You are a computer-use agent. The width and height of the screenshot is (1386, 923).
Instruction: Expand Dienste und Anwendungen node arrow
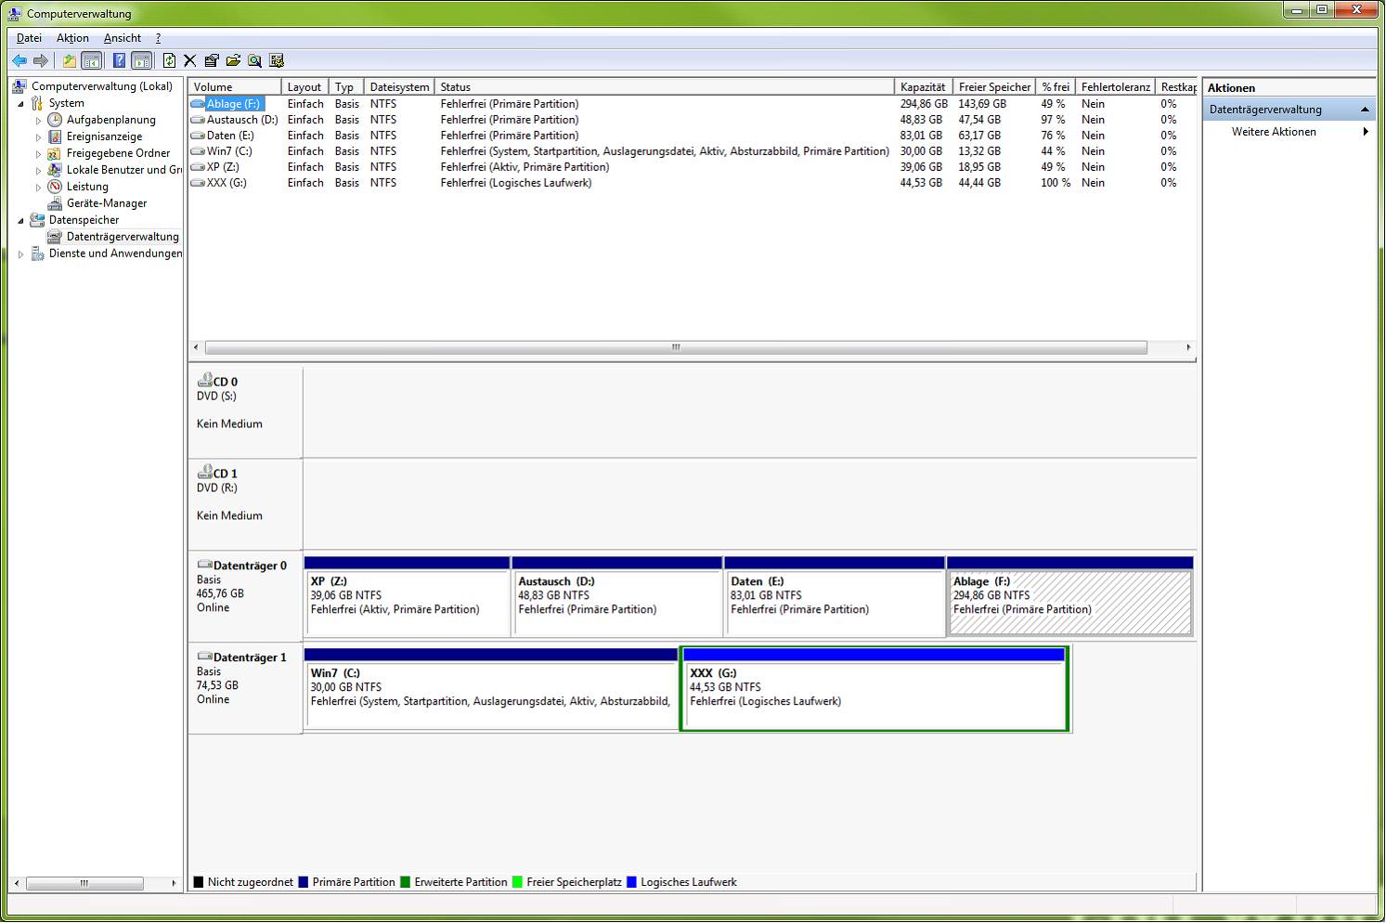pyautogui.click(x=20, y=254)
